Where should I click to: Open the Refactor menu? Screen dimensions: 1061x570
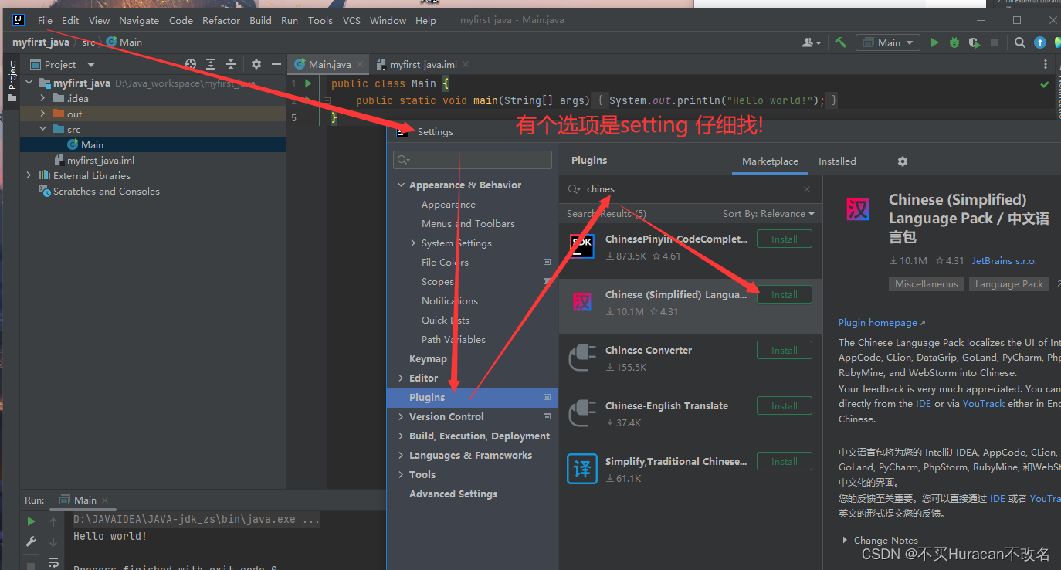coord(221,20)
